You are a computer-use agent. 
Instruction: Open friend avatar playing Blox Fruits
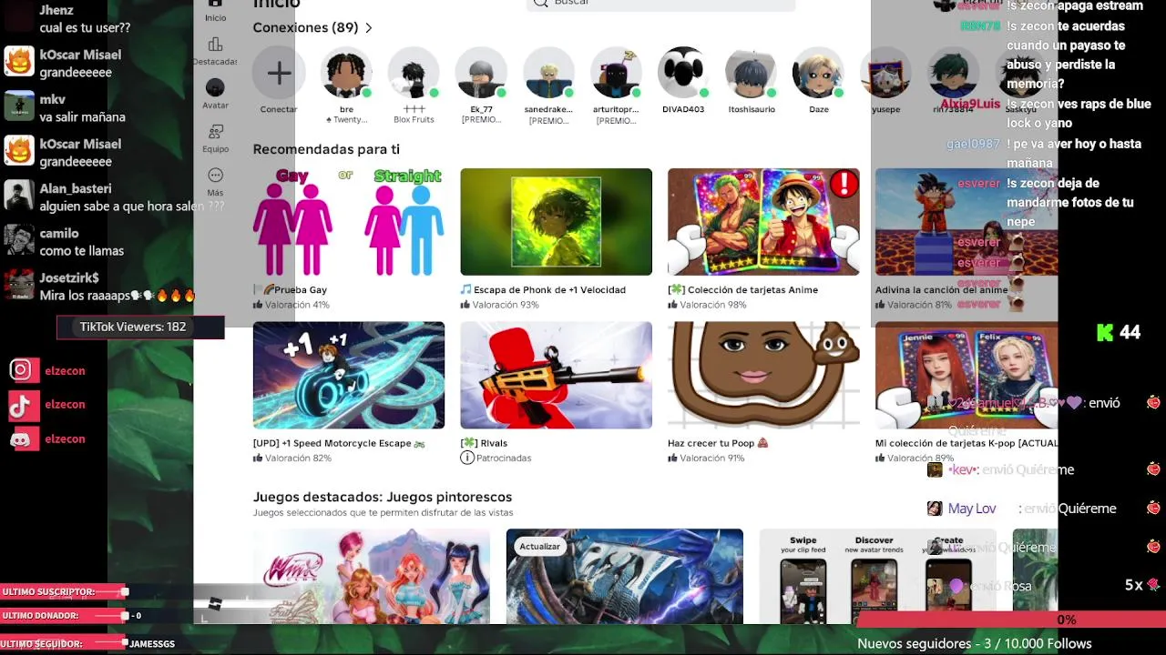414,73
